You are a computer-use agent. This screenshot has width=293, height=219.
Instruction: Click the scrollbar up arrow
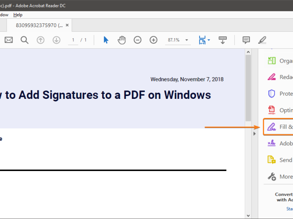coord(248,52)
